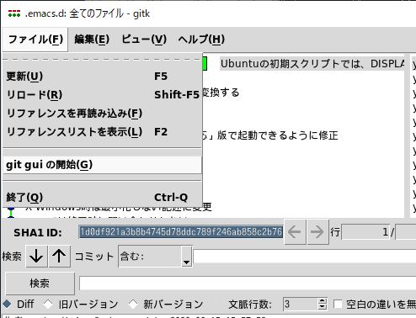Open the ファイル(F) menu
The height and width of the screenshot is (318, 416).
click(x=35, y=40)
